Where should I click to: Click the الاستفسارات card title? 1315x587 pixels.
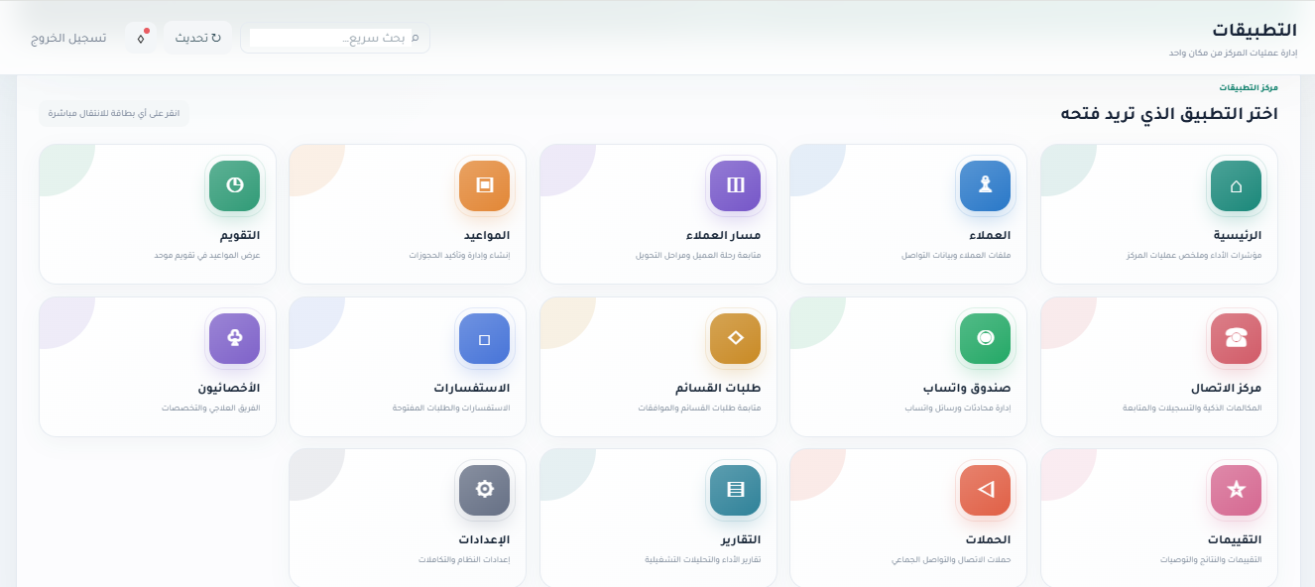coord(471,388)
